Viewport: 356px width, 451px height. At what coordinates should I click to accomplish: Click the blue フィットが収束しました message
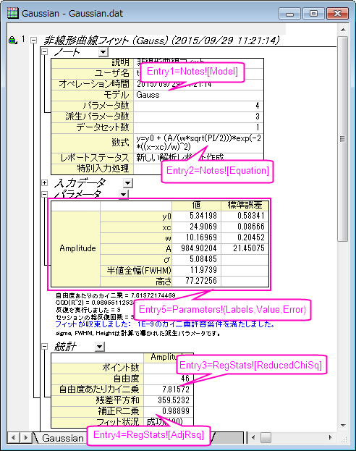164,324
